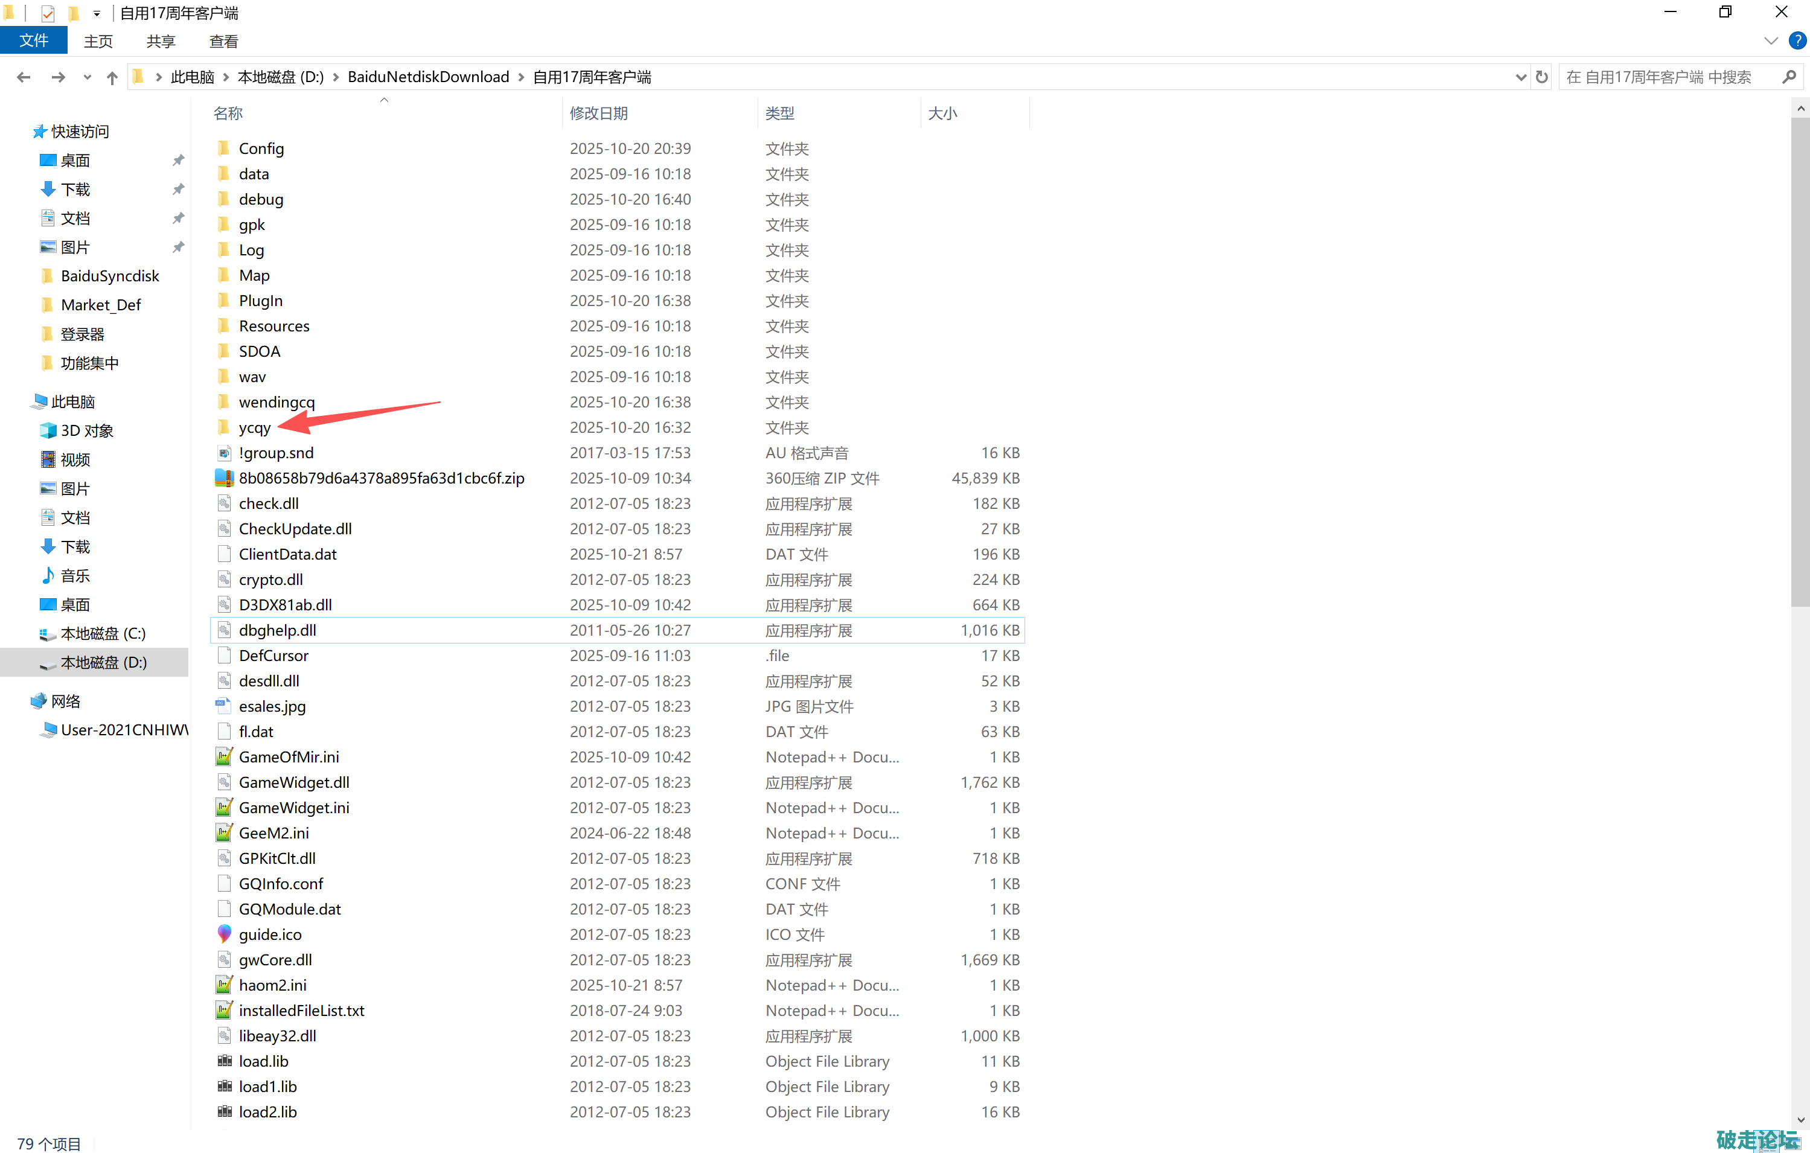Open the 文件 menu tab
Screen dimensions: 1810x1153
(34, 40)
